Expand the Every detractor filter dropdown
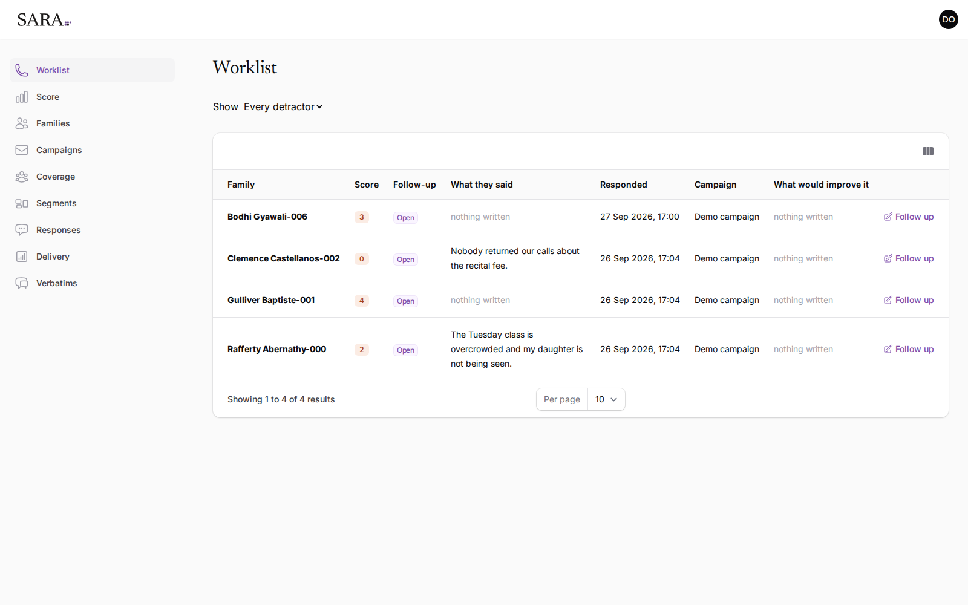This screenshot has height=605, width=968. point(283,107)
